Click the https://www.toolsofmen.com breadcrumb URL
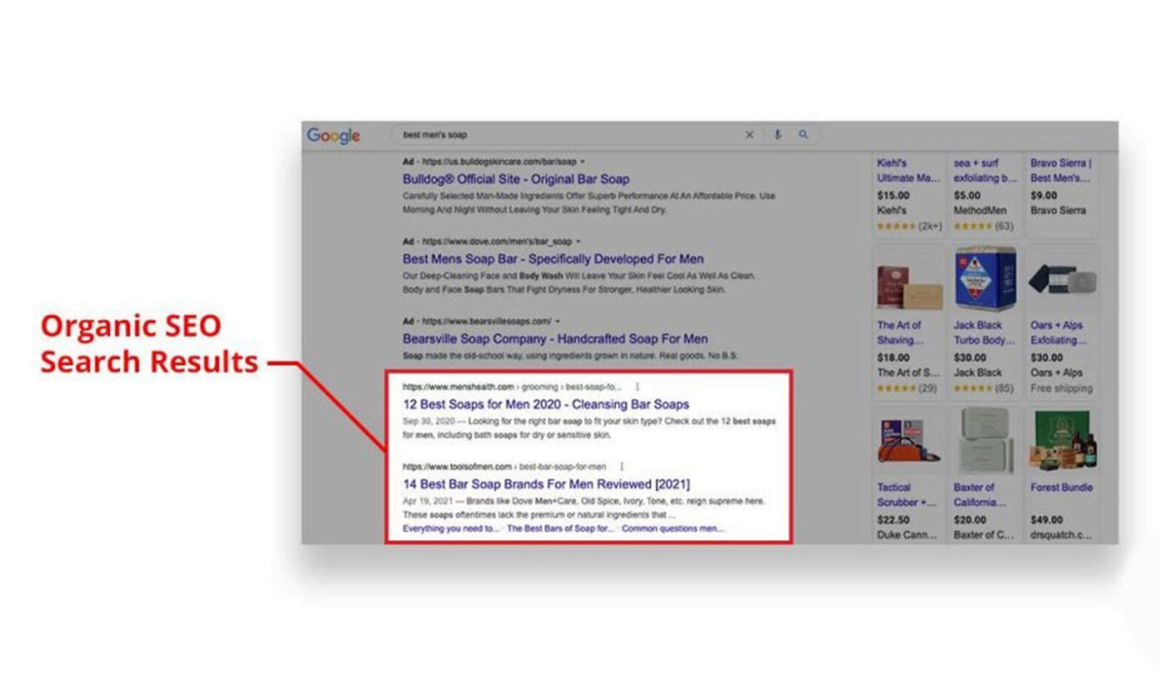Viewport: 1160px width, 696px height. point(457,467)
